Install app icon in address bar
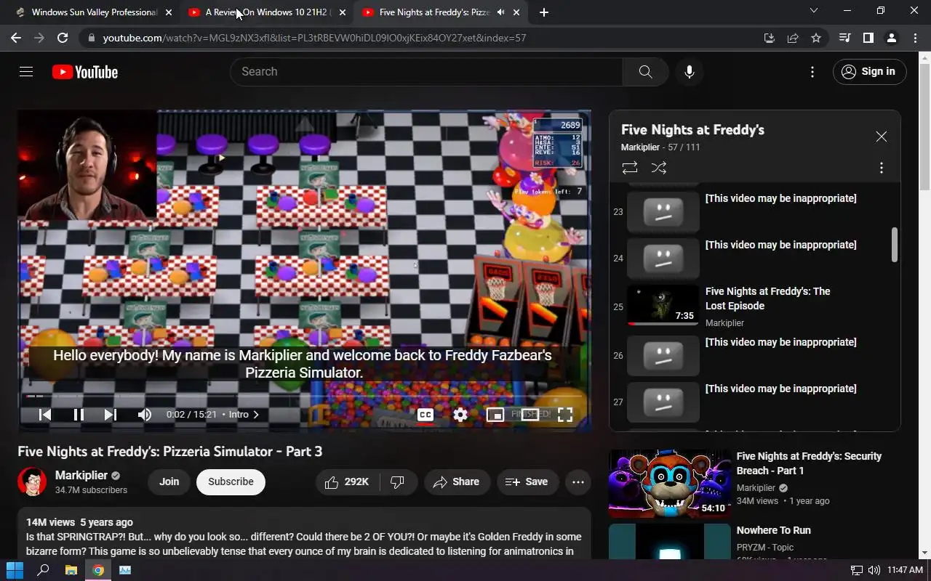931x581 pixels. click(770, 38)
